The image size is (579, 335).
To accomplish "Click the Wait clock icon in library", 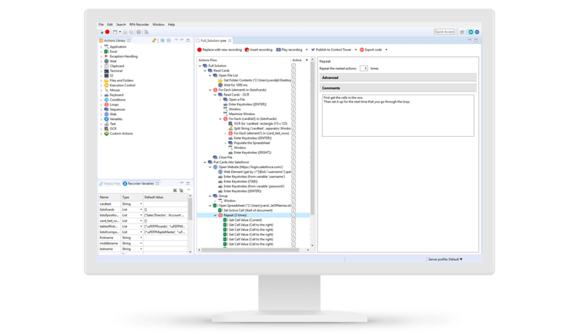I will pos(106,61).
